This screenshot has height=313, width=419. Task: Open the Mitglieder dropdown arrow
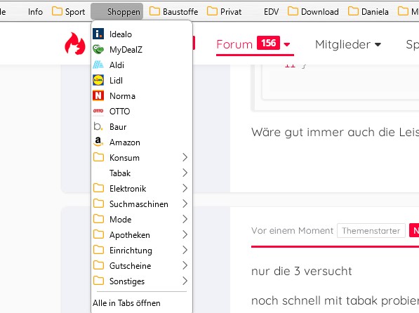[378, 45]
